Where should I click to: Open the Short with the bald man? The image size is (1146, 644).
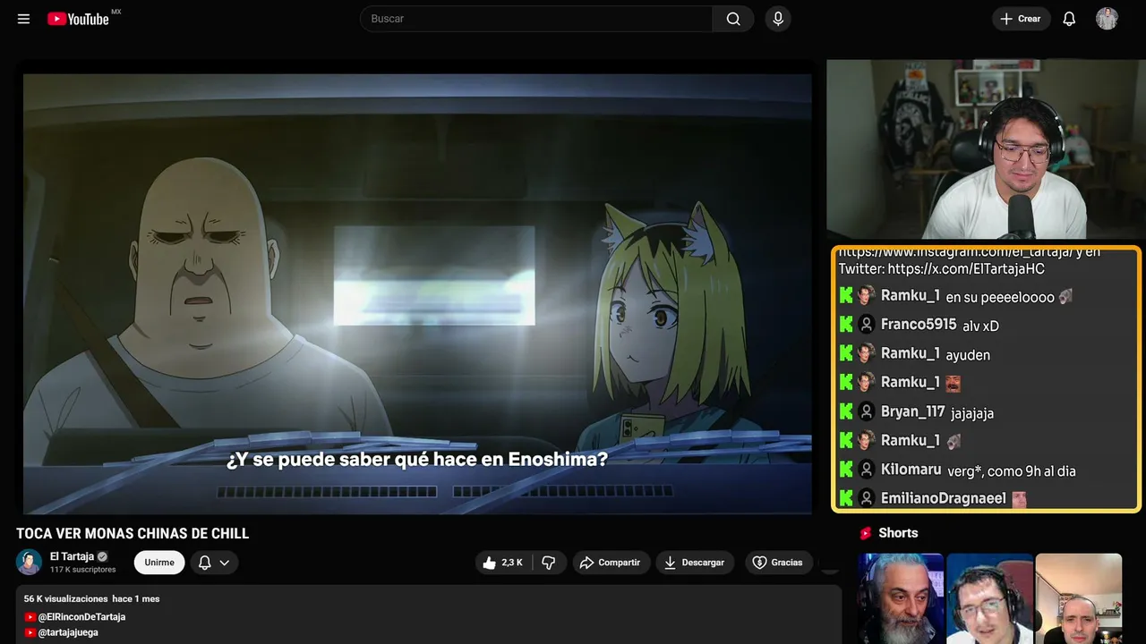tap(1078, 598)
